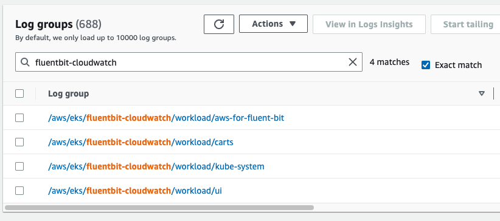
Task: Click the '4 matches' result count
Action: 389,62
